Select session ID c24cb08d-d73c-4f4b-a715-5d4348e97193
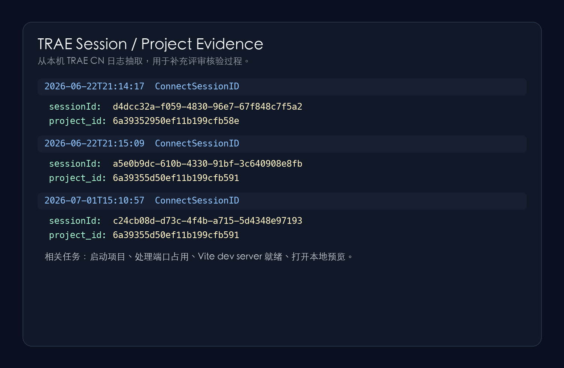Image resolution: width=564 pixels, height=368 pixels. click(208, 221)
